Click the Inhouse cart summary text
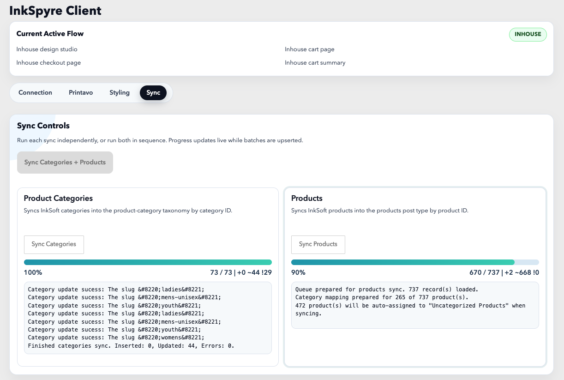Image resolution: width=564 pixels, height=380 pixels. 315,62
